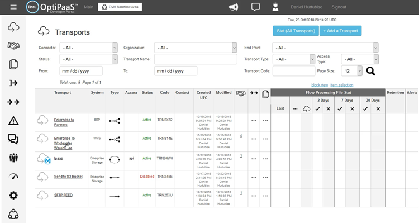Click the Transport Code input field
The height and width of the screenshot is (223, 419).
pos(294,71)
